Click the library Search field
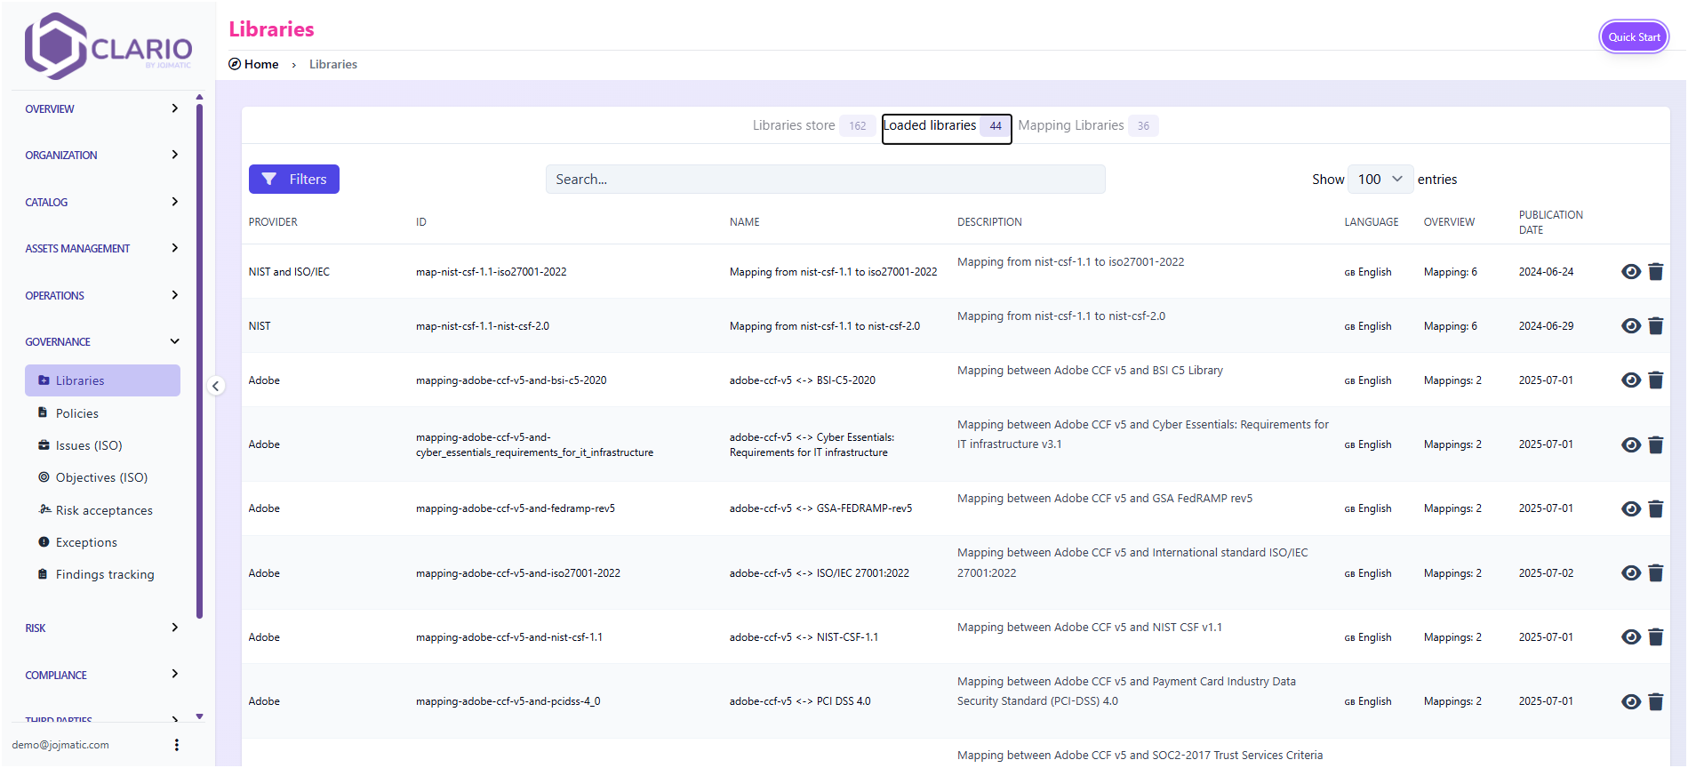This screenshot has height=768, width=1688. 825,180
